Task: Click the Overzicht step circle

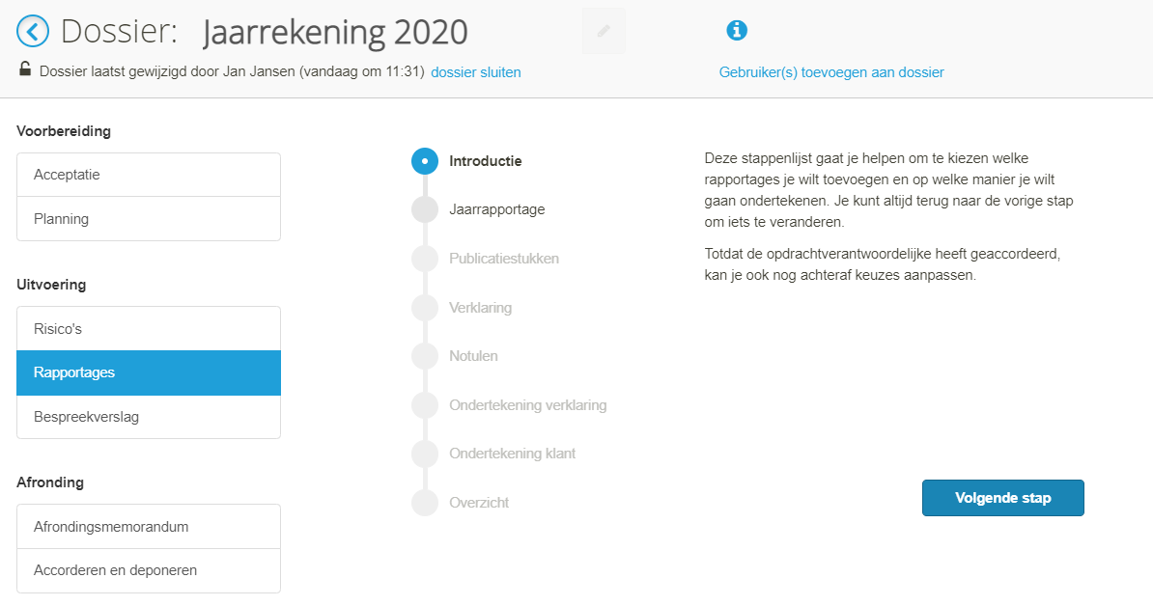Action: 425,503
